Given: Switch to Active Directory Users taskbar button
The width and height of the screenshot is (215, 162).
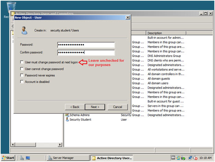Looking at the screenshot, I should coord(111,158).
